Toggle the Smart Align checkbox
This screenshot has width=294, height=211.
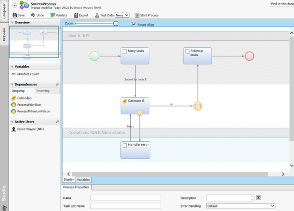pos(134,24)
